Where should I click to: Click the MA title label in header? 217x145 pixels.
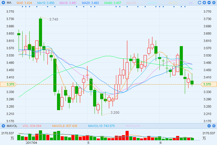[x=9, y=2]
